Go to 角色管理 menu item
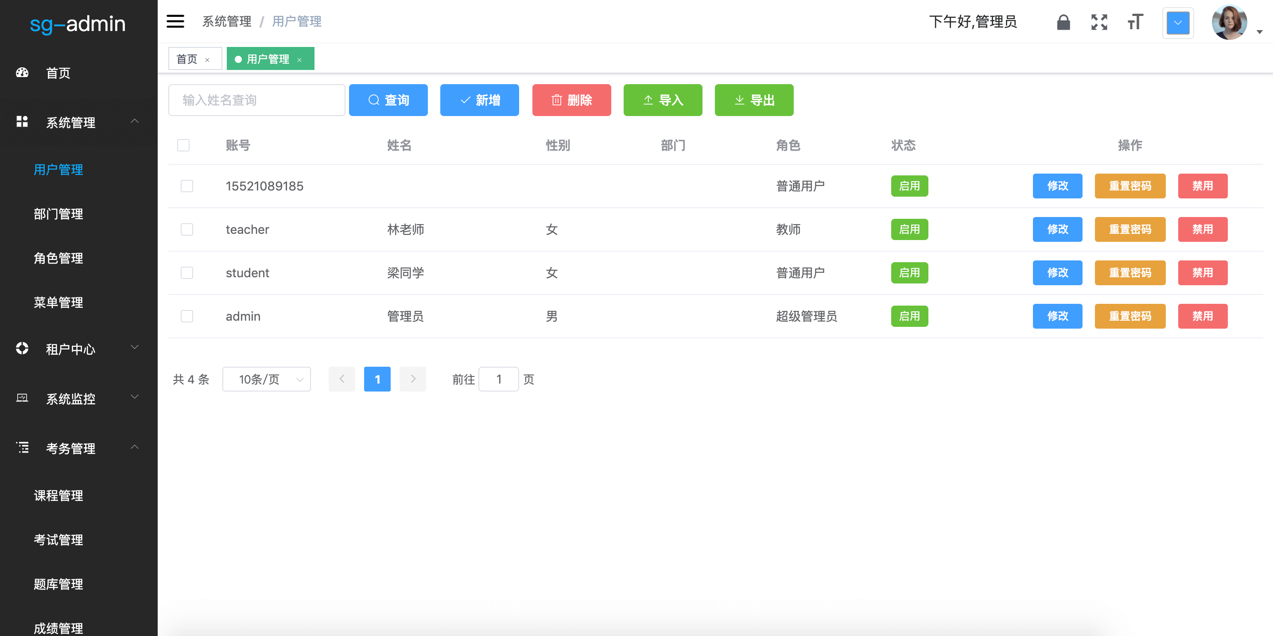Screen dimensions: 1273x636 [58, 258]
